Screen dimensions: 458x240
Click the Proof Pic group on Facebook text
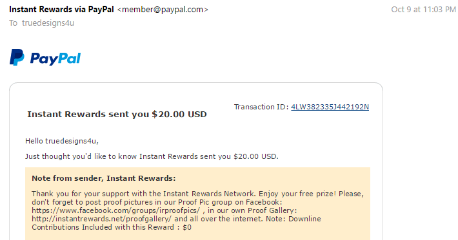229,202
